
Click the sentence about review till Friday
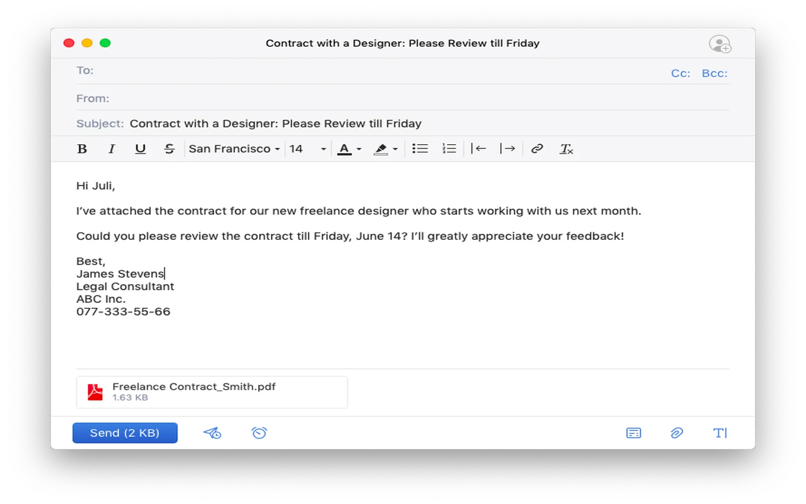tap(350, 236)
